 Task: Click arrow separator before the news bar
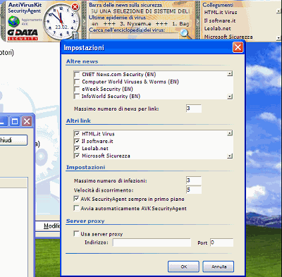coord(84,21)
